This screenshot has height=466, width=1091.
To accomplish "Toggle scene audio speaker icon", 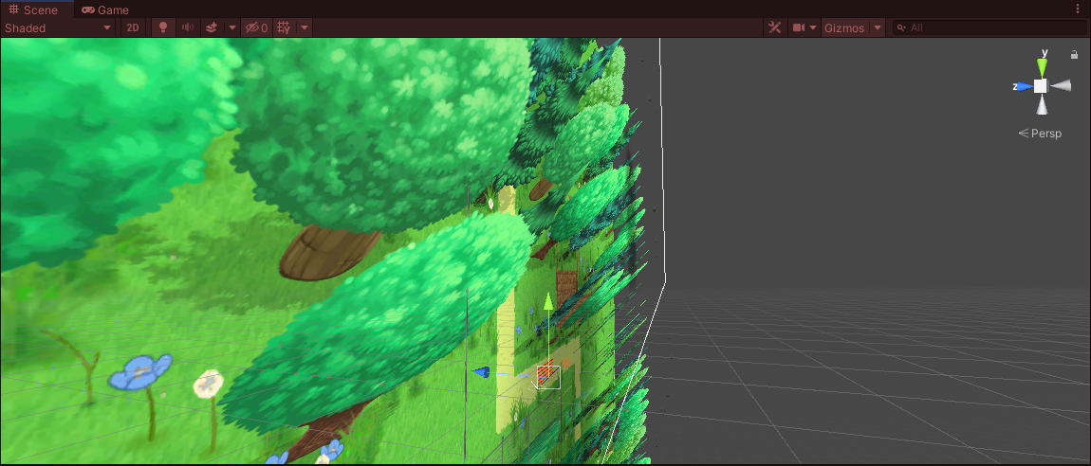I will pyautogui.click(x=188, y=27).
